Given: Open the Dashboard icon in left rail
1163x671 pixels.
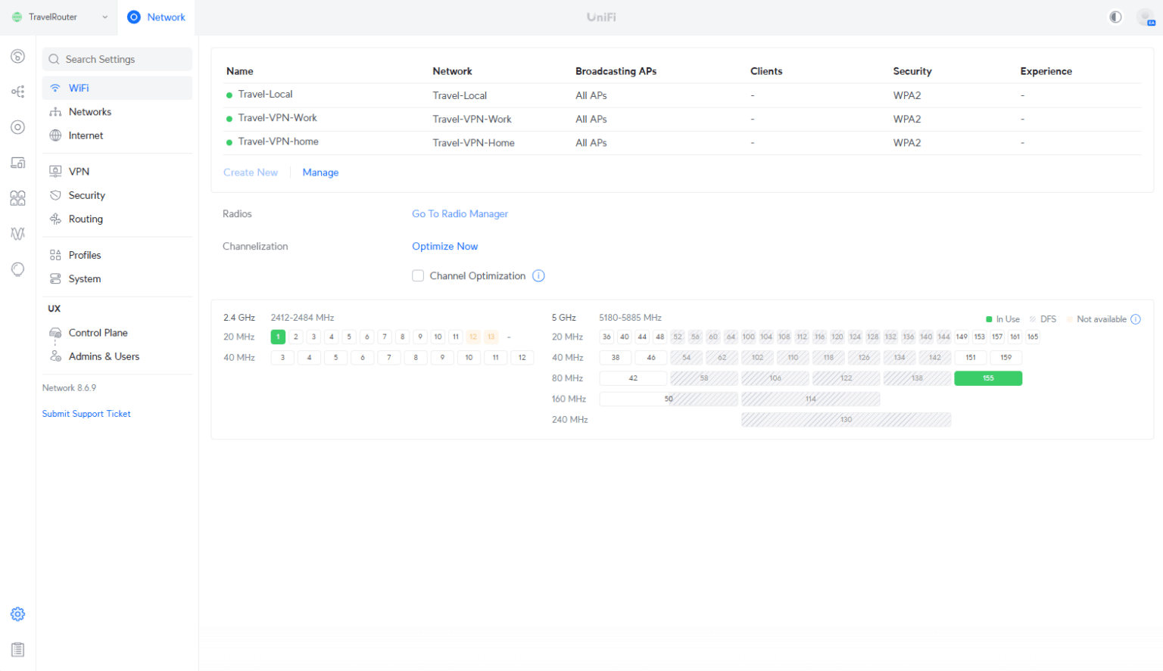Looking at the screenshot, I should 17,56.
